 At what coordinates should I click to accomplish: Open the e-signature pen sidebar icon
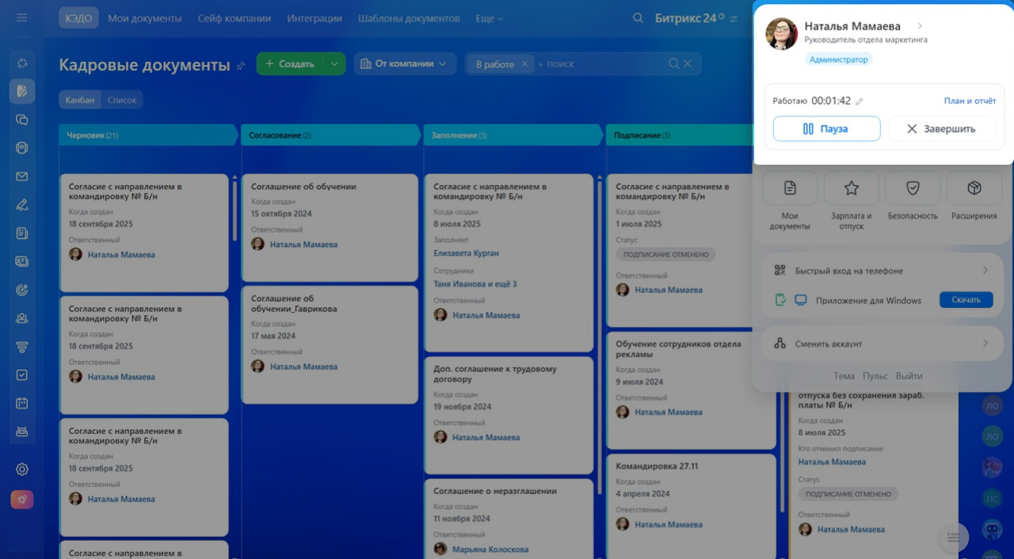[22, 205]
